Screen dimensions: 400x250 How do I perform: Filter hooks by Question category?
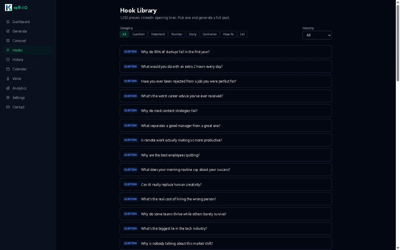click(138, 34)
